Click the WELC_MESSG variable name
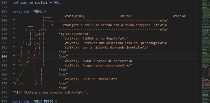This screenshot has width=210, height=103. click(44, 101)
